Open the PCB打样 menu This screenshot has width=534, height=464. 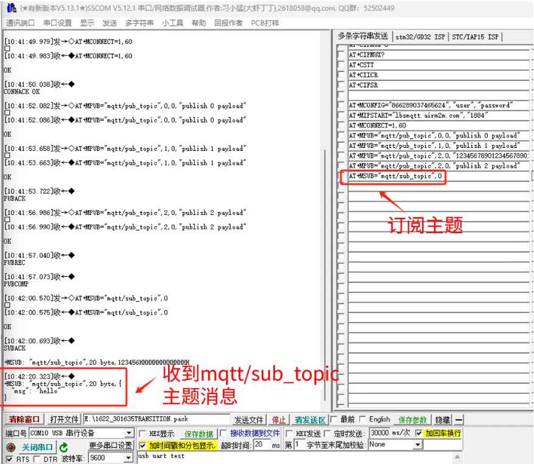(x=265, y=23)
